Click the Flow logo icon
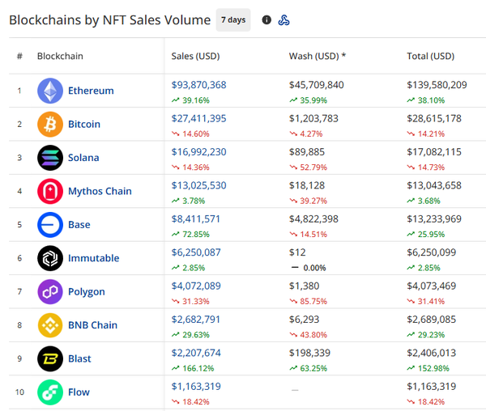Viewport: 486px width, 411px height. (x=50, y=392)
